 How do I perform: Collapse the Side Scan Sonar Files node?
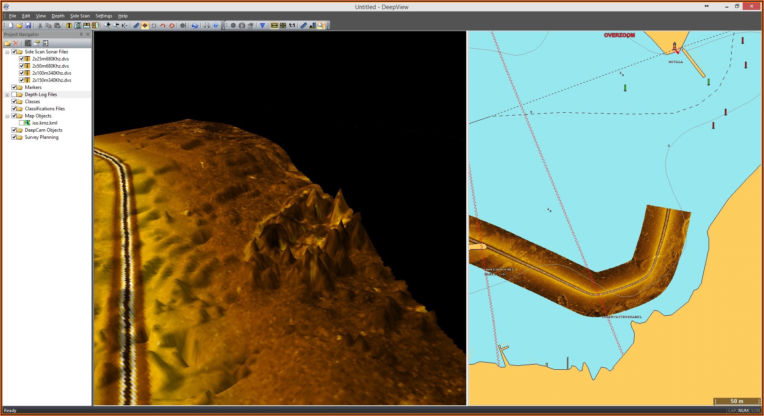click(x=7, y=52)
